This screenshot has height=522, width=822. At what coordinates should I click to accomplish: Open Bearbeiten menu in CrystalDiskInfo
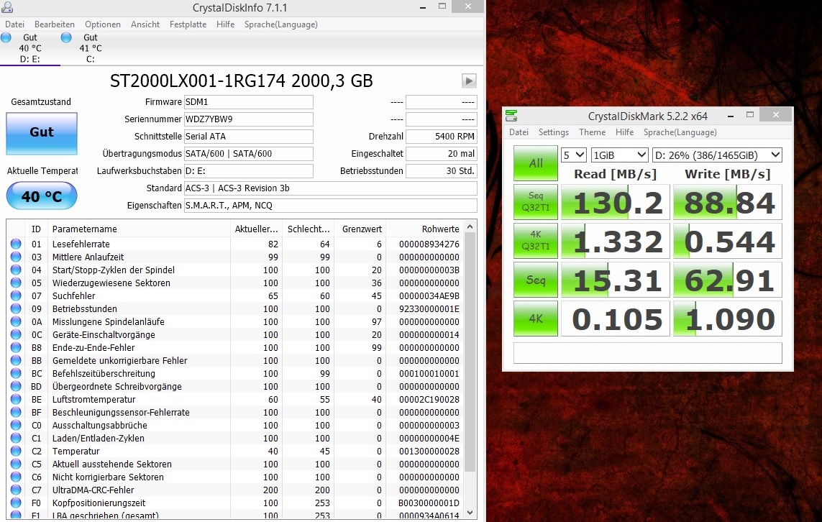[x=55, y=24]
